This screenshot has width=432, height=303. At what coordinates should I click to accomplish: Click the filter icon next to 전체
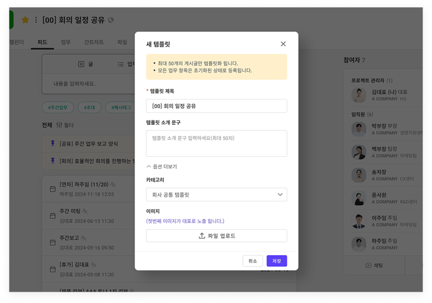pyautogui.click(x=60, y=125)
